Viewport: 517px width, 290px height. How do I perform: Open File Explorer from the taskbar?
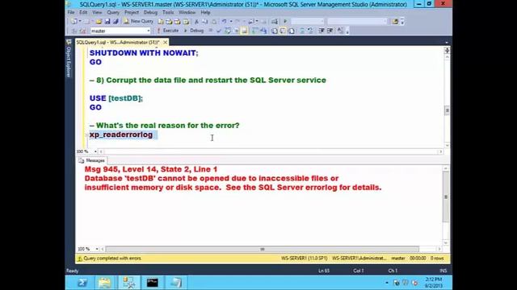click(104, 283)
